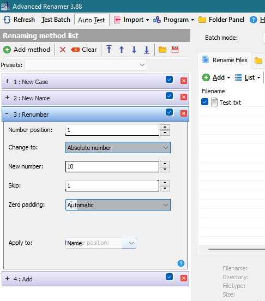Disable the New Case method checkbox
The height and width of the screenshot is (301, 265).
coord(169,80)
